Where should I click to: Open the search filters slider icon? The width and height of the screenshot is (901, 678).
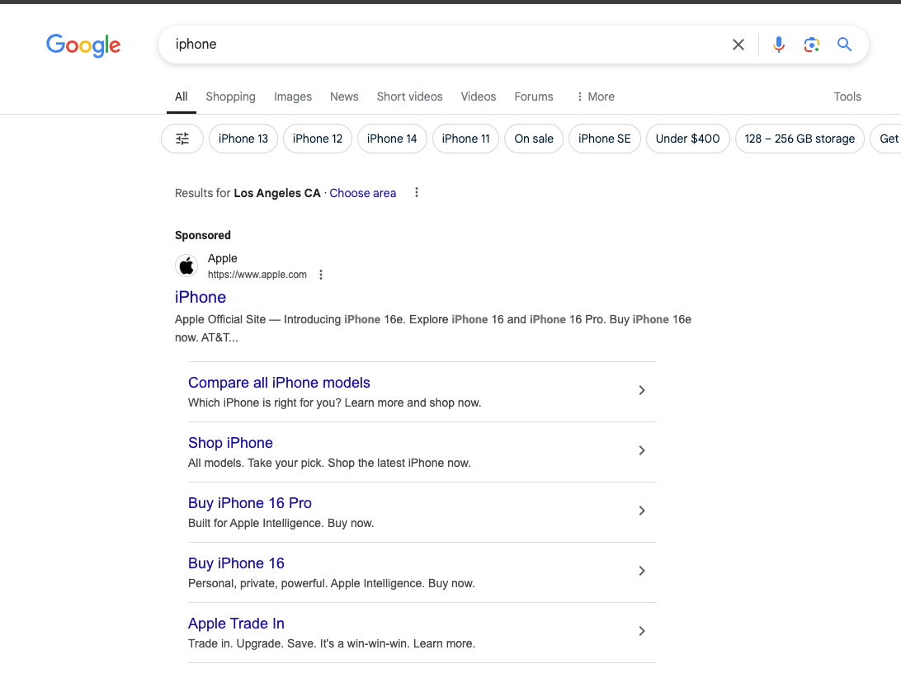tap(182, 139)
